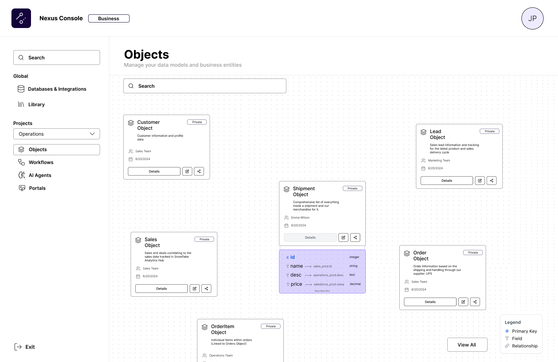558x362 pixels.
Task: Go to AI Agents section
Action: tap(40, 175)
